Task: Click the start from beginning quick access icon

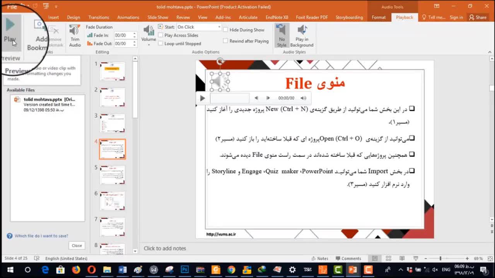Action: point(46,7)
